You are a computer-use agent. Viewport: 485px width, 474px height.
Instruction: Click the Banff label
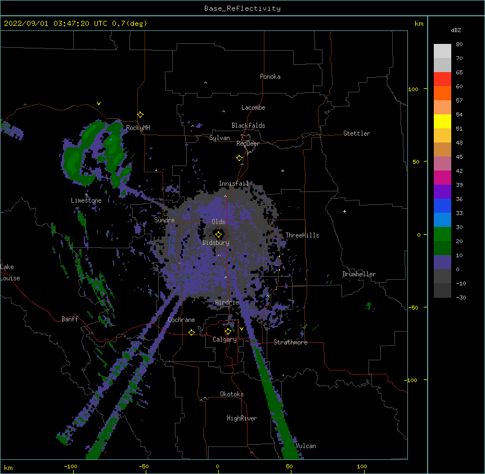coord(70,319)
